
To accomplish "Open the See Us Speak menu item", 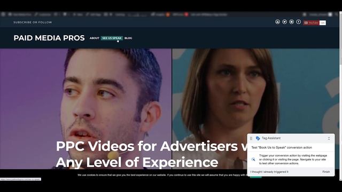I will tap(112, 38).
